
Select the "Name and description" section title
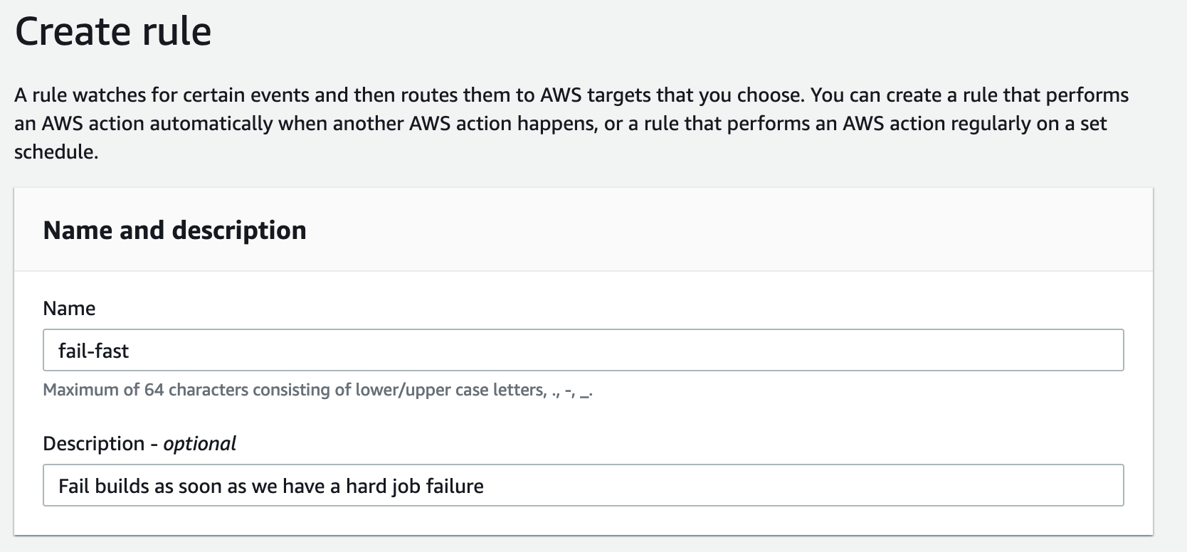pyautogui.click(x=174, y=230)
